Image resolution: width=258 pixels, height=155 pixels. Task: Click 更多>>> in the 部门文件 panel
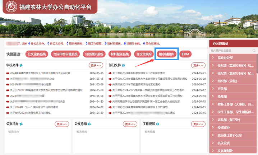click(x=198, y=66)
